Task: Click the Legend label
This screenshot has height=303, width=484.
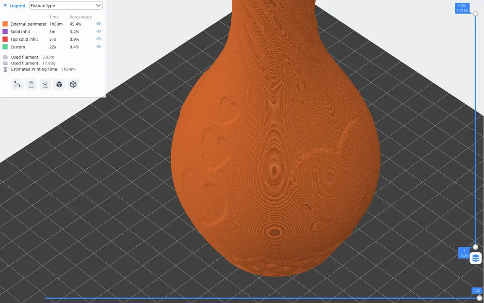Action: pyautogui.click(x=17, y=6)
